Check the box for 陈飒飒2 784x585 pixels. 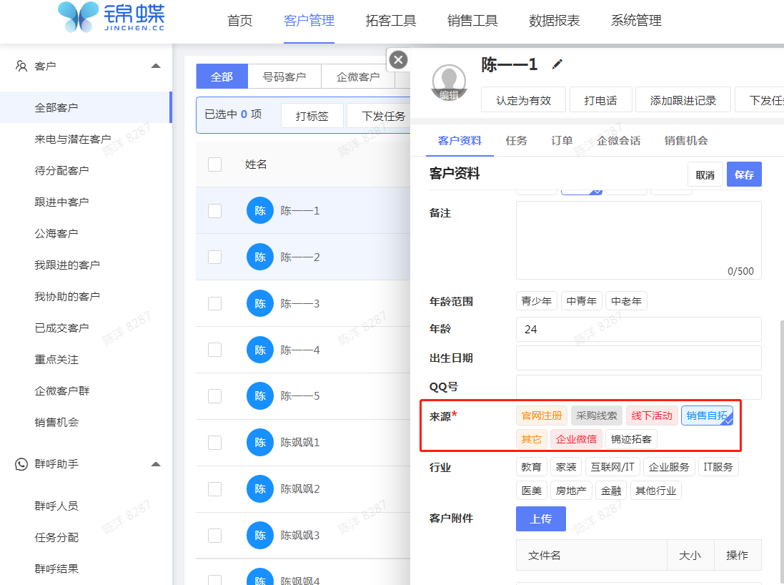point(214,489)
